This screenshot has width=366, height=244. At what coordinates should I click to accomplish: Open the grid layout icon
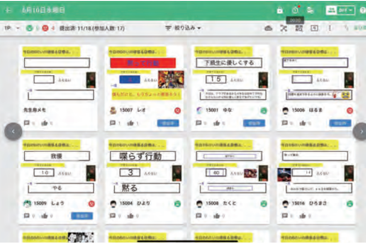tap(299, 28)
